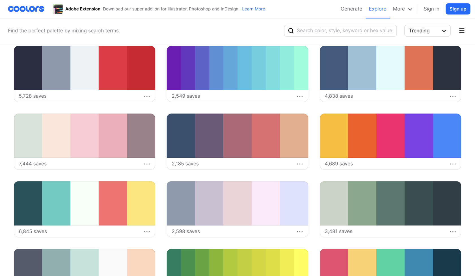The image size is (475, 276).
Task: Open options for the 6,845 saves palette
Action: click(147, 232)
